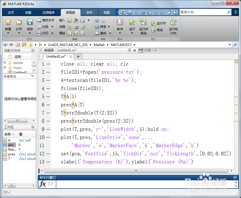Click the smart indent icon next to 缩进
The width and height of the screenshot is (241, 198).
click(x=69, y=33)
